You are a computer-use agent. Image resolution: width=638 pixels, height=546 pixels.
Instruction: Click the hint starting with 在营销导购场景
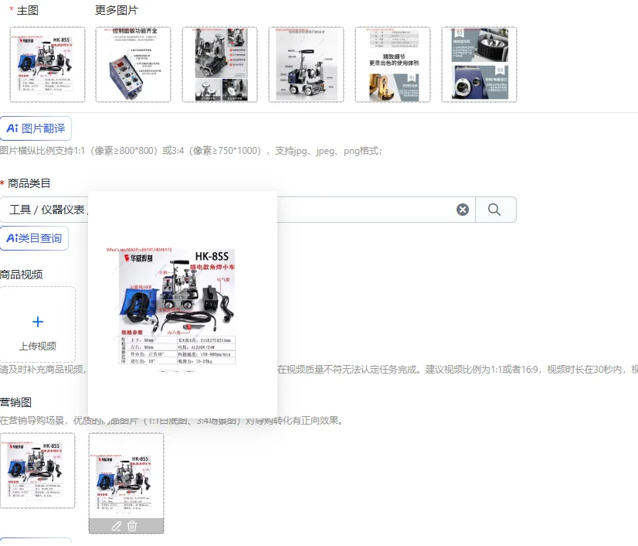(172, 420)
